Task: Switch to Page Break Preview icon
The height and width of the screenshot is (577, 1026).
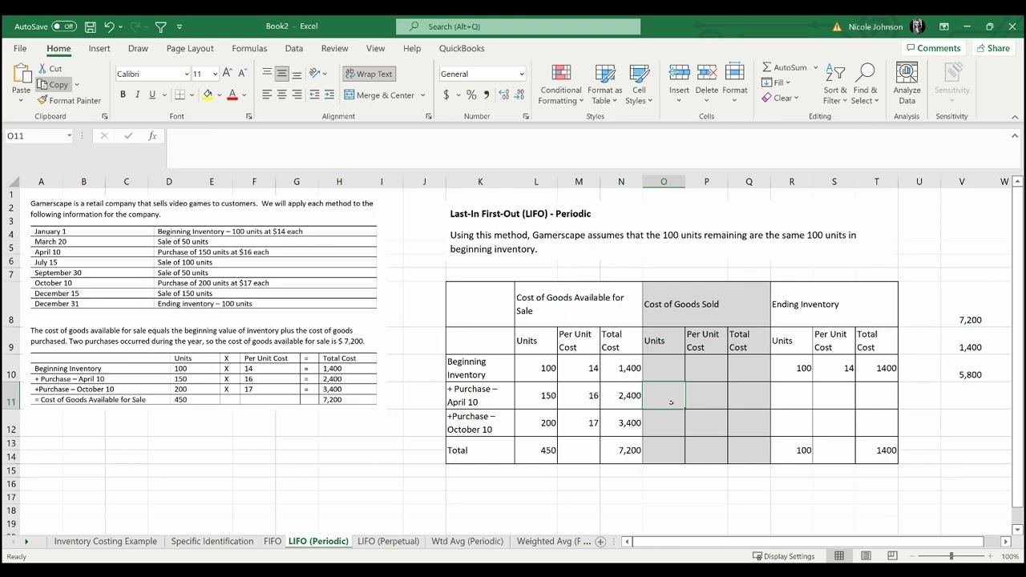Action: (892, 556)
